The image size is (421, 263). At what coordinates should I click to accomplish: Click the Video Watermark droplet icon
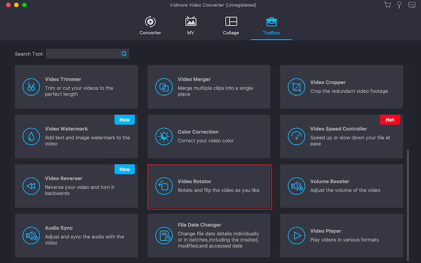[x=31, y=137]
